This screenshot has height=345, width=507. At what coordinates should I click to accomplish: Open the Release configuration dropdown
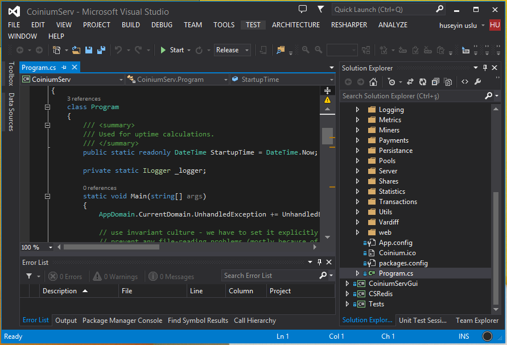[x=232, y=50]
